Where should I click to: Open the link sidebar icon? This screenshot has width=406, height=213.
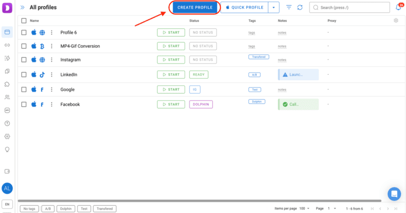(7, 45)
